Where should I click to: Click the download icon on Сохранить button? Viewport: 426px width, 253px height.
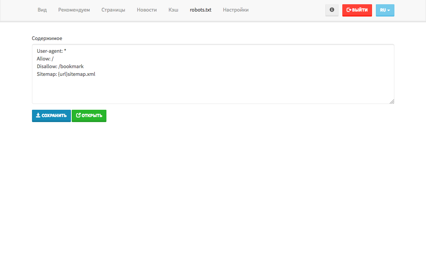pyautogui.click(x=38, y=116)
